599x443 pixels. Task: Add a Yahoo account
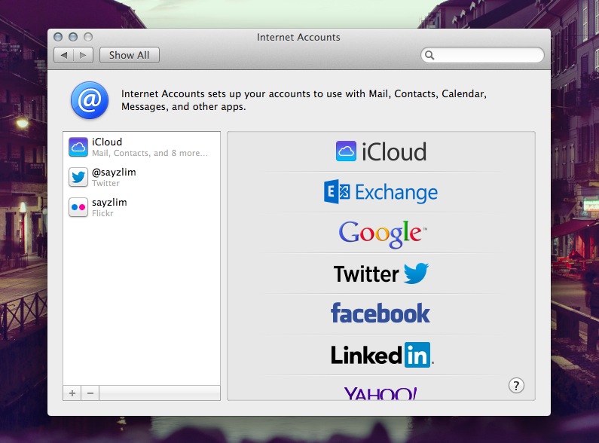coord(381,393)
